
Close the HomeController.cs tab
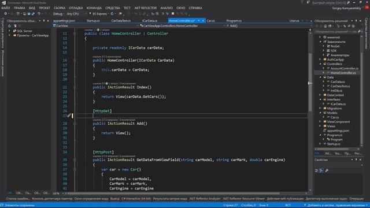[203, 21]
